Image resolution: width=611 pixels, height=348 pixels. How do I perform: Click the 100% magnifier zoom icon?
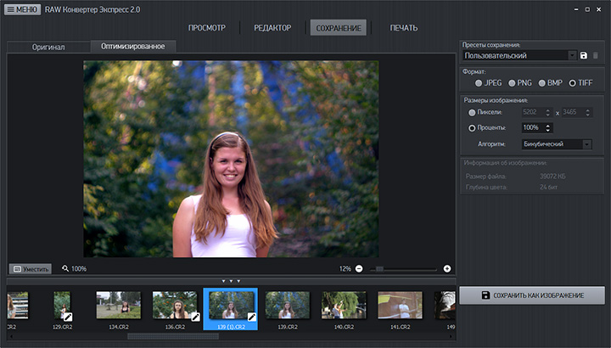pyautogui.click(x=65, y=268)
